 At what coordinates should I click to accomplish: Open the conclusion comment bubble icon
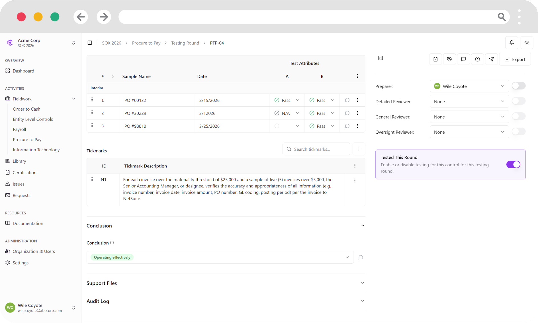(361, 257)
